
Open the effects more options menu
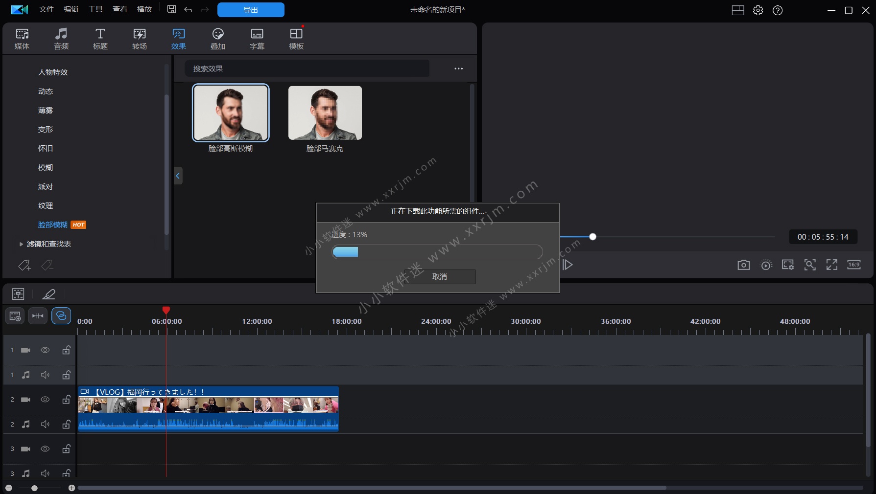coord(458,68)
